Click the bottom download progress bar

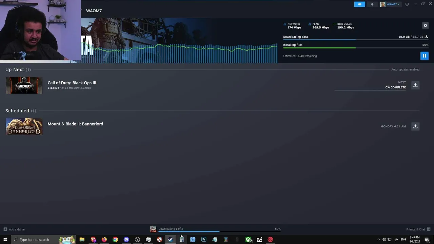(x=219, y=231)
